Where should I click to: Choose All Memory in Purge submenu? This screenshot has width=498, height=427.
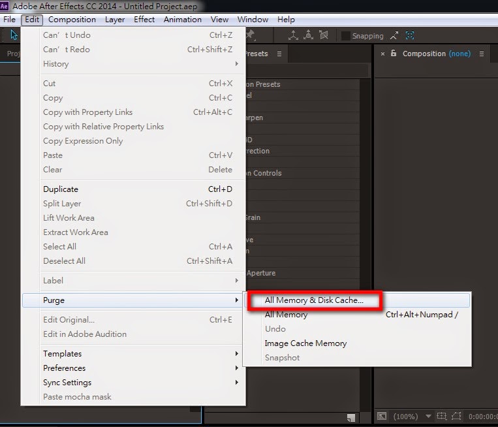(x=358, y=315)
